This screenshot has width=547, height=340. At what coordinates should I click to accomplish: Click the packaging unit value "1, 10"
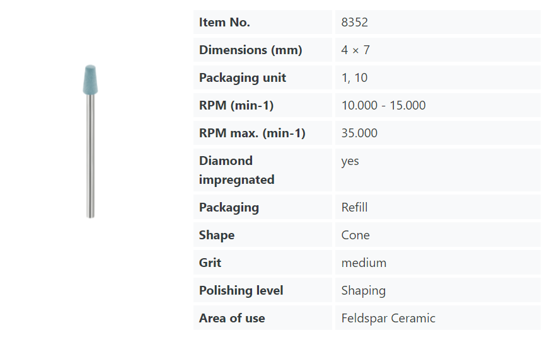pos(354,77)
